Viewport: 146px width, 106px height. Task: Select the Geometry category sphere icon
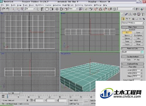(x=123, y=19)
